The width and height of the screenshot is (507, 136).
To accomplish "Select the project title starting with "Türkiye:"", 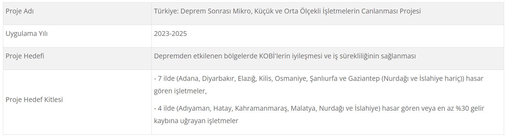I will (x=287, y=11).
